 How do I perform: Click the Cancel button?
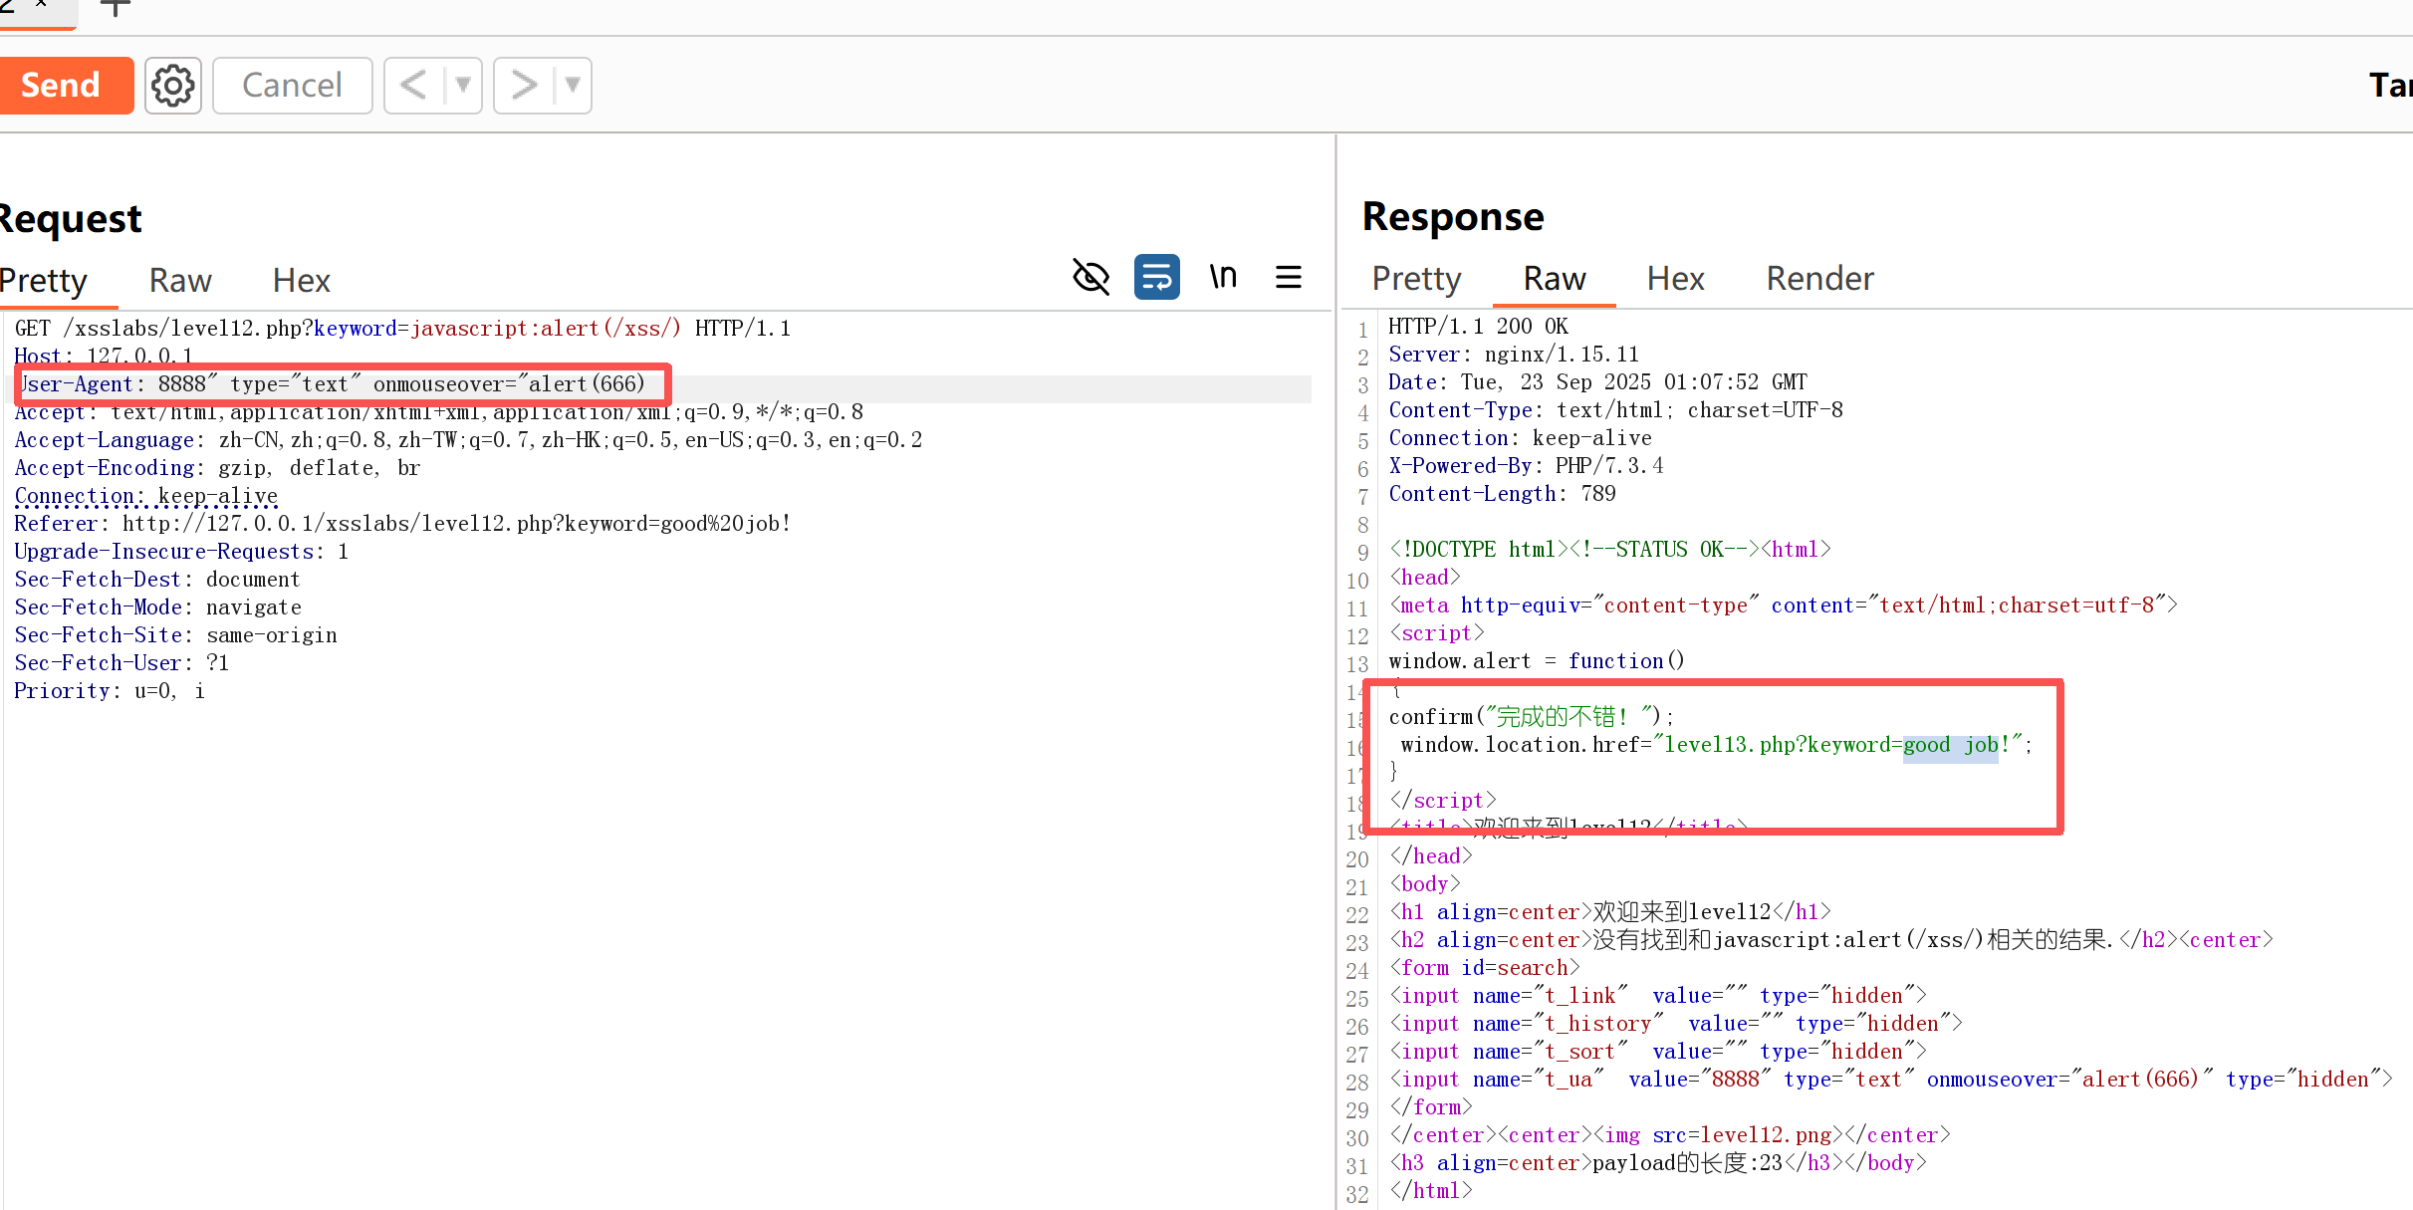point(292,86)
